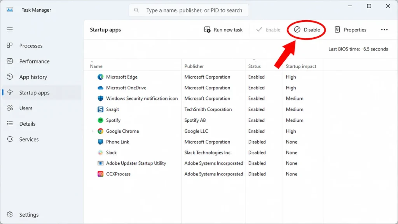Select the Spotify row name
This screenshot has width=398, height=224.
pyautogui.click(x=113, y=121)
